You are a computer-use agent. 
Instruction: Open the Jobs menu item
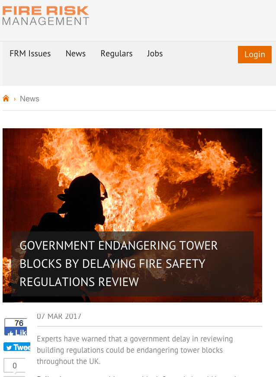[x=155, y=53]
